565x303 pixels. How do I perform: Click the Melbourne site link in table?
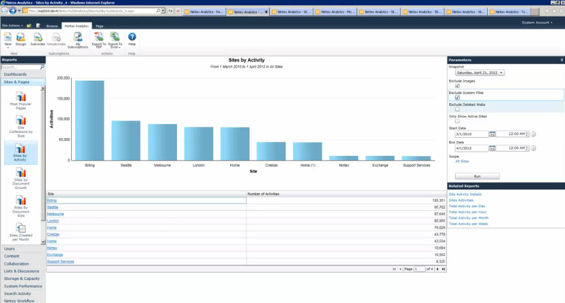point(55,214)
